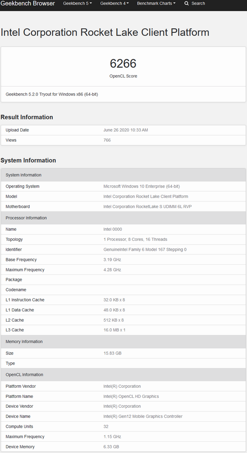The width and height of the screenshot is (247, 453).
Task: Click the System Information section heading
Action: click(28, 160)
